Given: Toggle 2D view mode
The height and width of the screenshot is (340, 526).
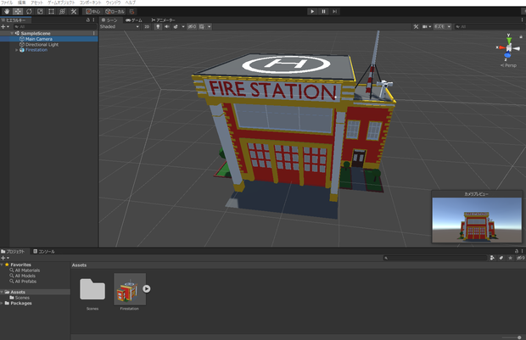Looking at the screenshot, I should (147, 26).
